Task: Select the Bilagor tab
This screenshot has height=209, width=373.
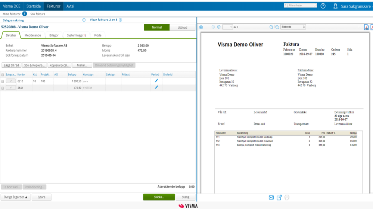Action: pos(54,35)
